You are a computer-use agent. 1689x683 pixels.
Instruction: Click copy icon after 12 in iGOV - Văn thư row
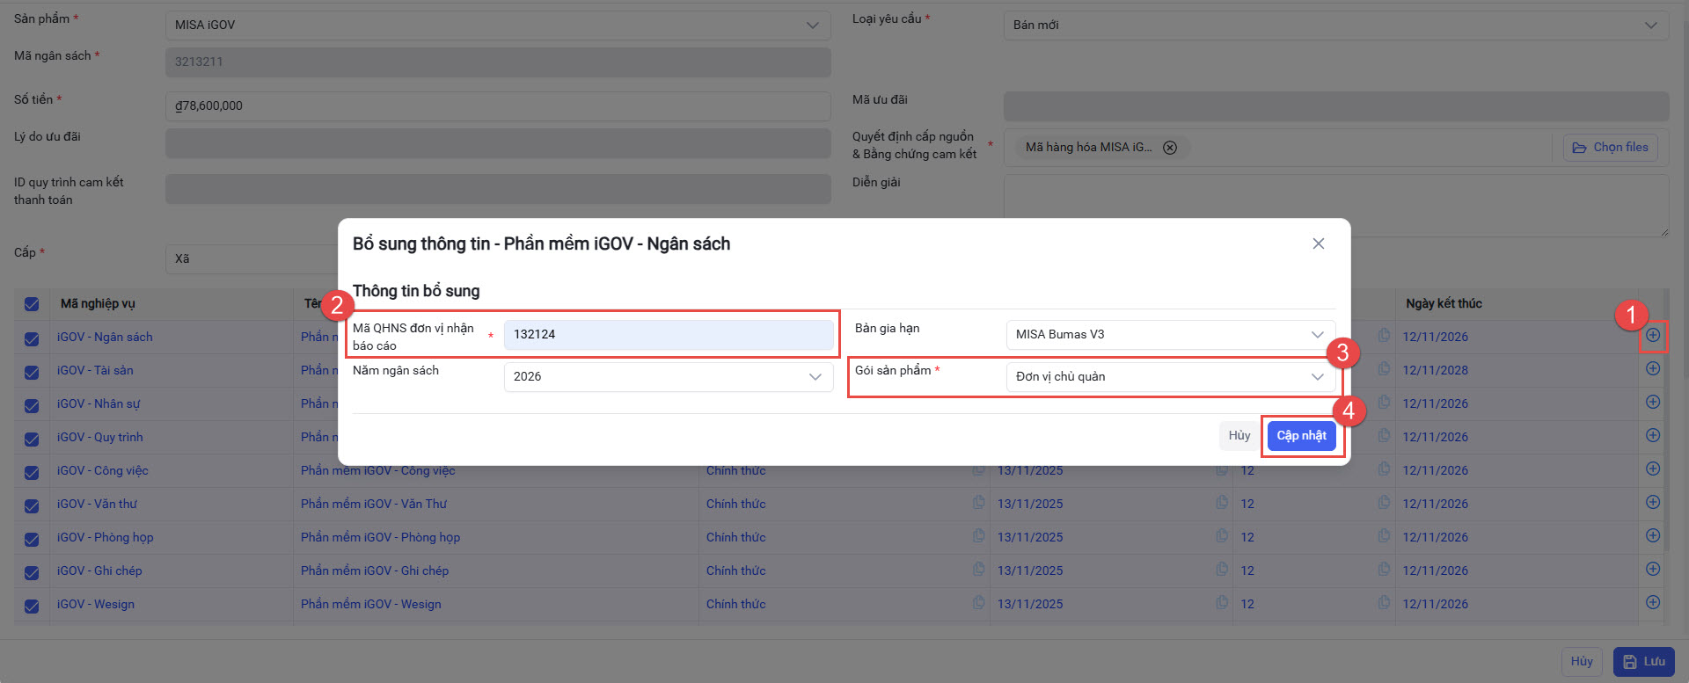1384,502
